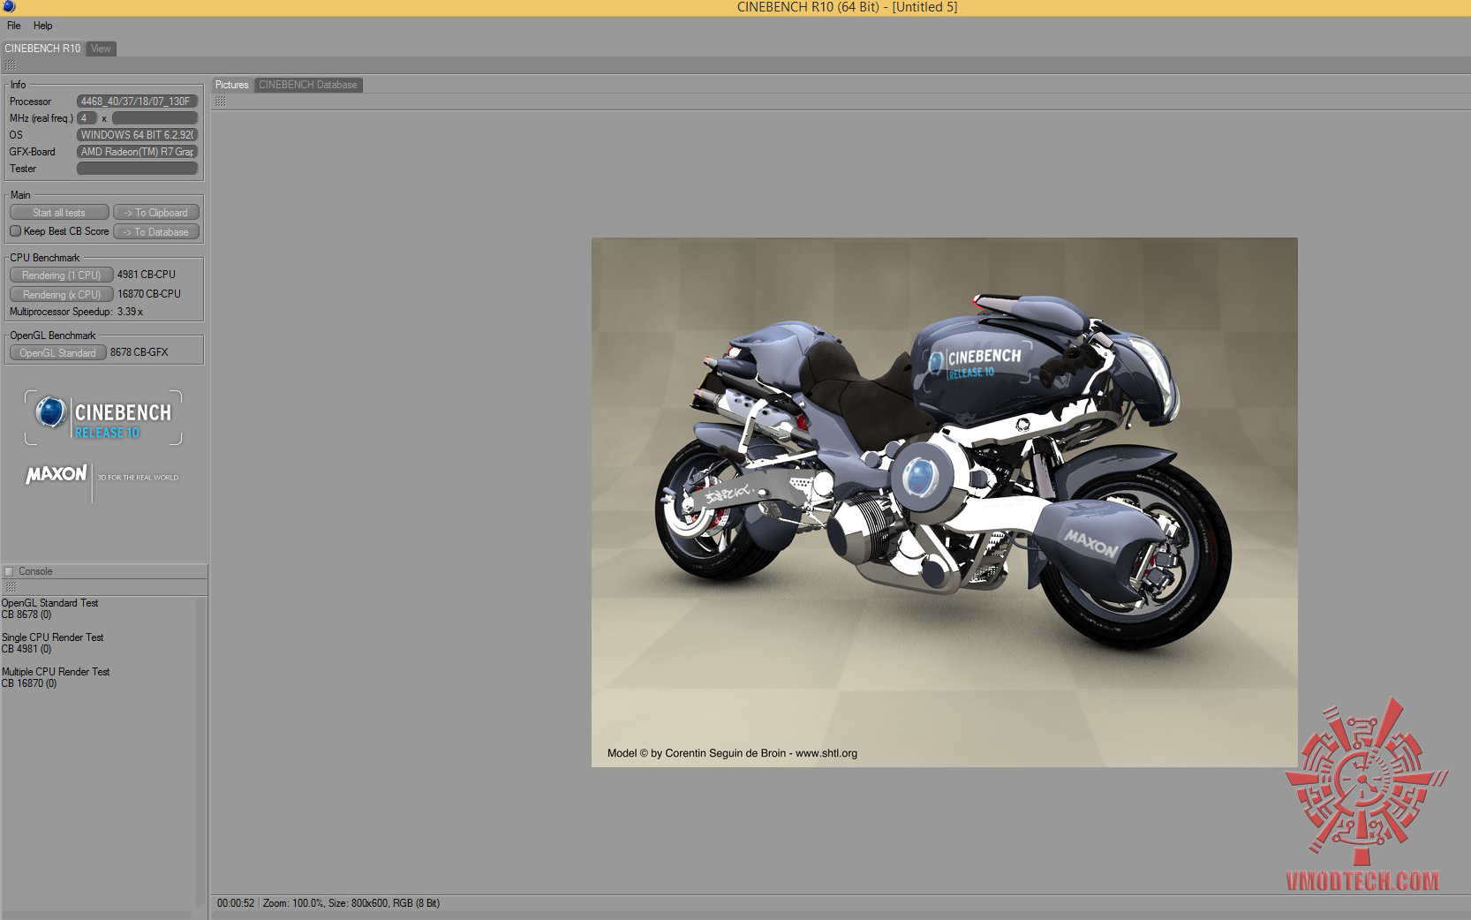Click the rendered motorcycle picture
The width and height of the screenshot is (1471, 920).
944,501
